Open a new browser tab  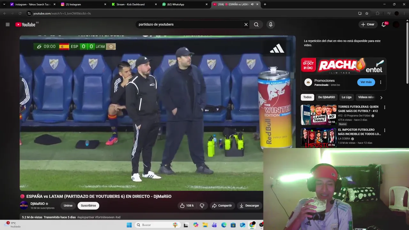click(265, 4)
